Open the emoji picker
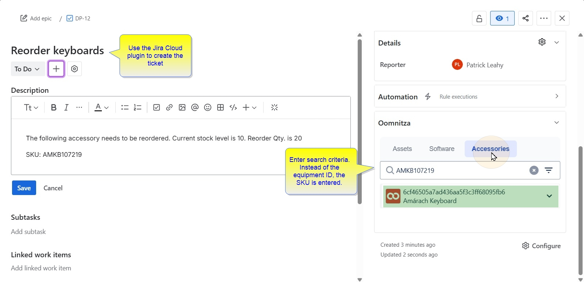This screenshot has height=282, width=584. click(x=208, y=107)
